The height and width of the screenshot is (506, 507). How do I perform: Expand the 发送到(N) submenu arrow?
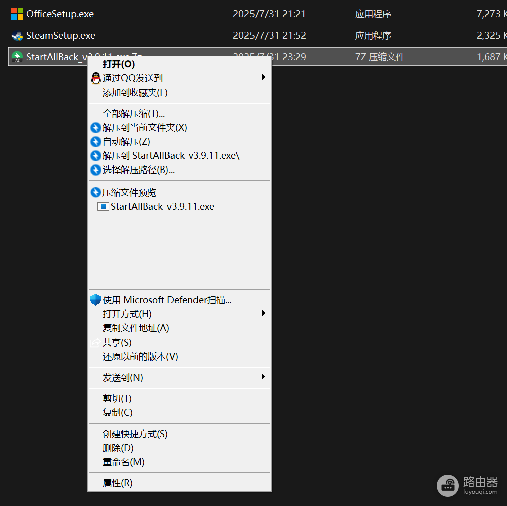tap(263, 376)
